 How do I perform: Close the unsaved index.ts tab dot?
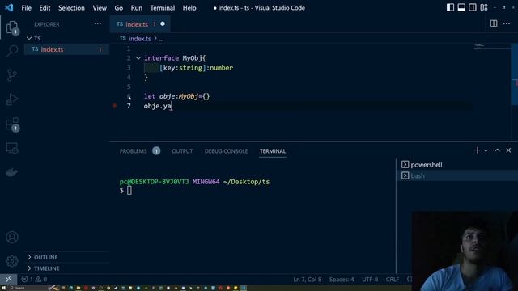pos(163,23)
